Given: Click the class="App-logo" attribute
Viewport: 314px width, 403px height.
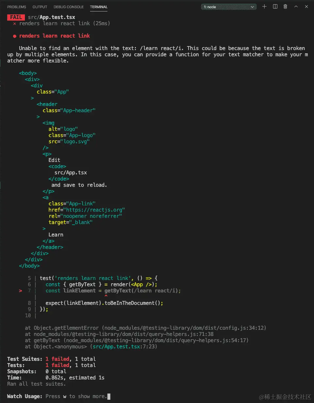Looking at the screenshot, I should (72, 135).
